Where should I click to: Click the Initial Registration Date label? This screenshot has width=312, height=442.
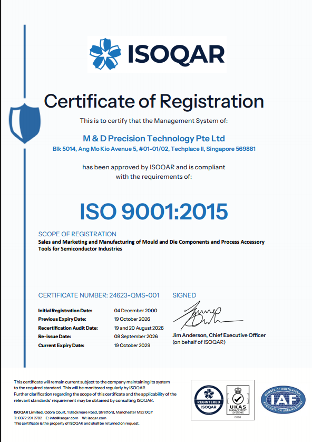tap(65, 310)
